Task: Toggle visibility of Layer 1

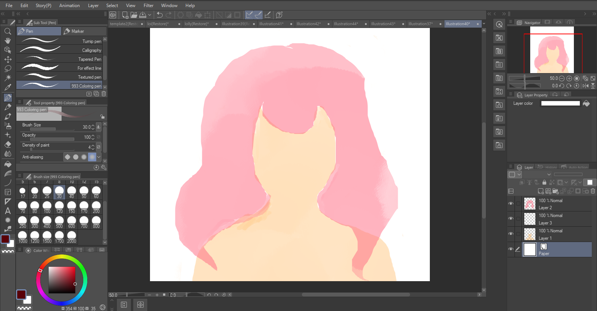Action: coord(511,234)
